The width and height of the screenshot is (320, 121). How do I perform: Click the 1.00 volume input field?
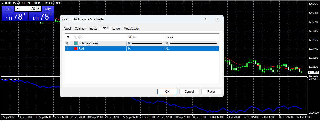[x=28, y=9]
